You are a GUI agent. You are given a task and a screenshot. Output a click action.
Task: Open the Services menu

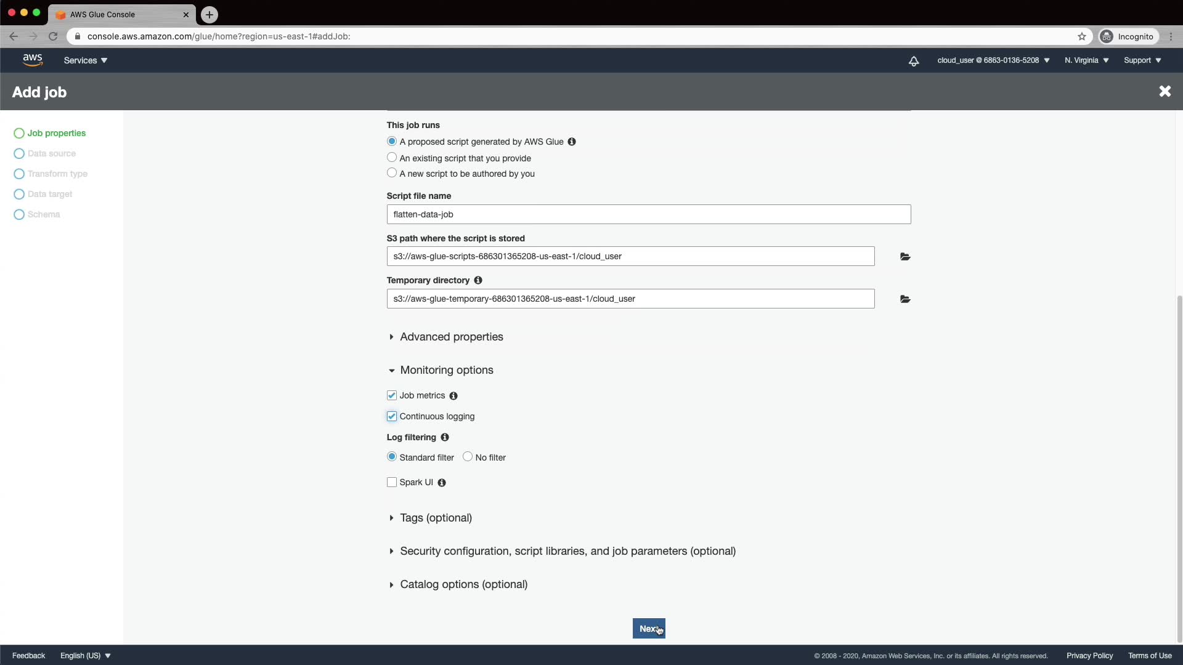(85, 60)
